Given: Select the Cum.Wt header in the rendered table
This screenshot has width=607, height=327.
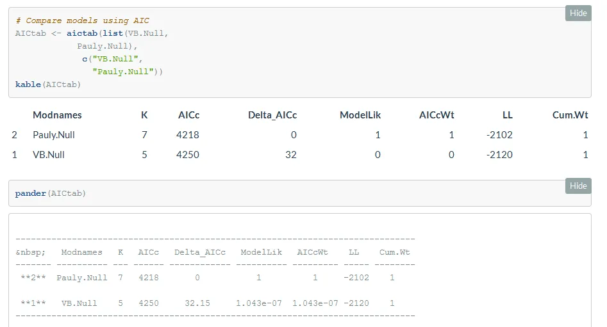Looking at the screenshot, I should point(570,115).
